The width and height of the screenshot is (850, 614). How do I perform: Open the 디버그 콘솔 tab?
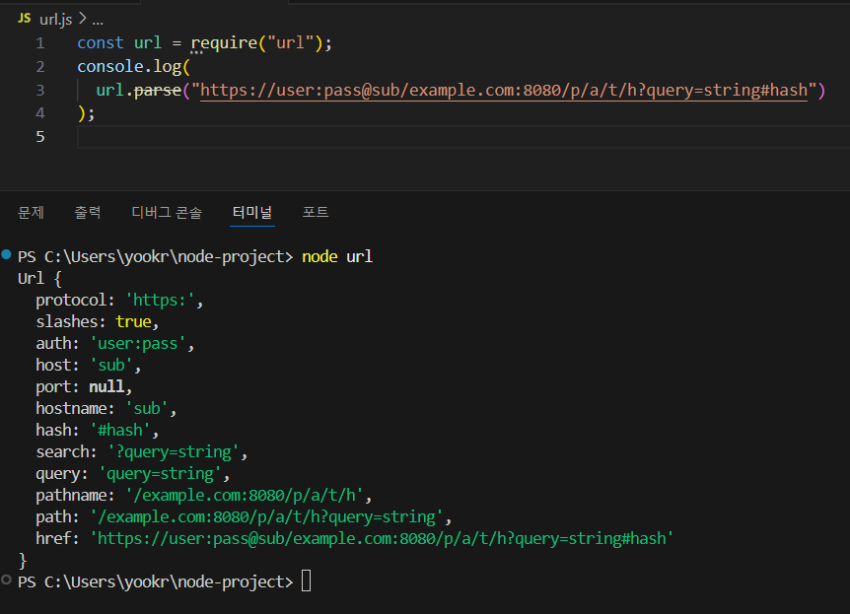coord(167,212)
